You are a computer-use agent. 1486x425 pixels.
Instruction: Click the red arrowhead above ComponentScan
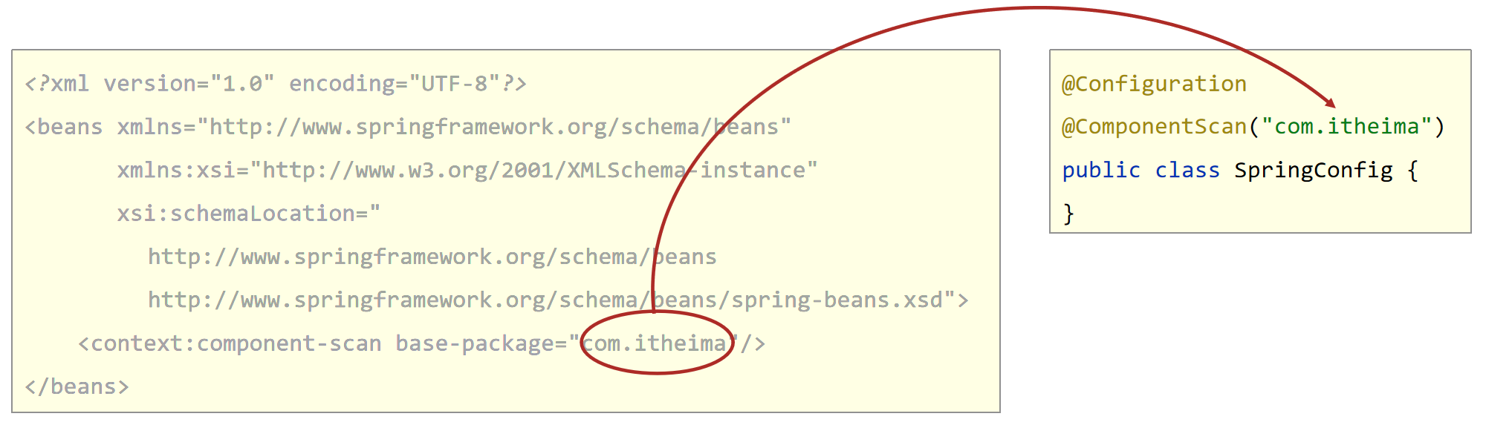[1331, 103]
